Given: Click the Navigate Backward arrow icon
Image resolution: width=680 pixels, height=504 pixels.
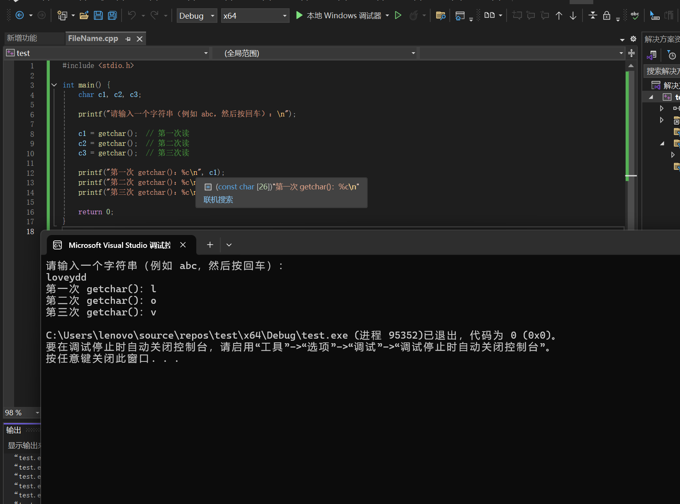Looking at the screenshot, I should pyautogui.click(x=20, y=15).
